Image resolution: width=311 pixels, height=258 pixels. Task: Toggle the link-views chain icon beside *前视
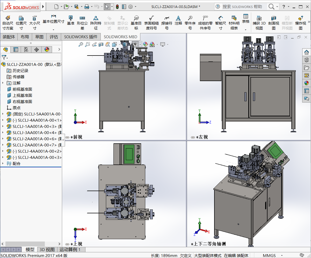[67, 137]
